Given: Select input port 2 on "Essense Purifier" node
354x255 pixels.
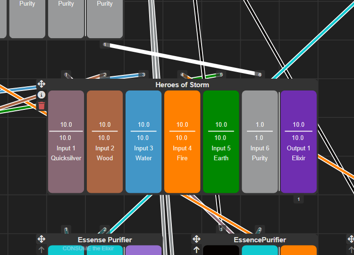Looking at the screenshot, I should 105,230.
